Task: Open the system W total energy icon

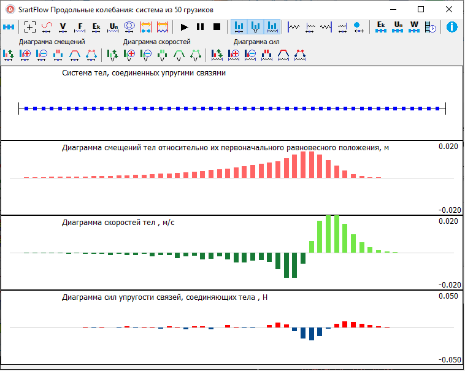Action: pos(414,27)
